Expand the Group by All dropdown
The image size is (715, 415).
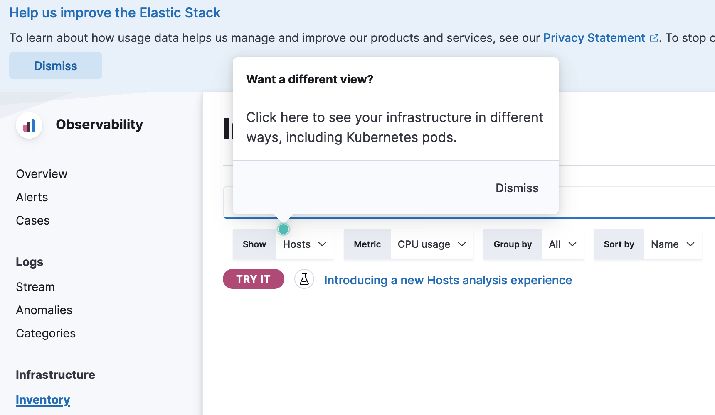562,244
